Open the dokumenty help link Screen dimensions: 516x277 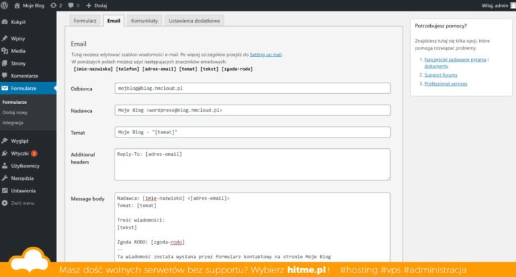(x=436, y=66)
